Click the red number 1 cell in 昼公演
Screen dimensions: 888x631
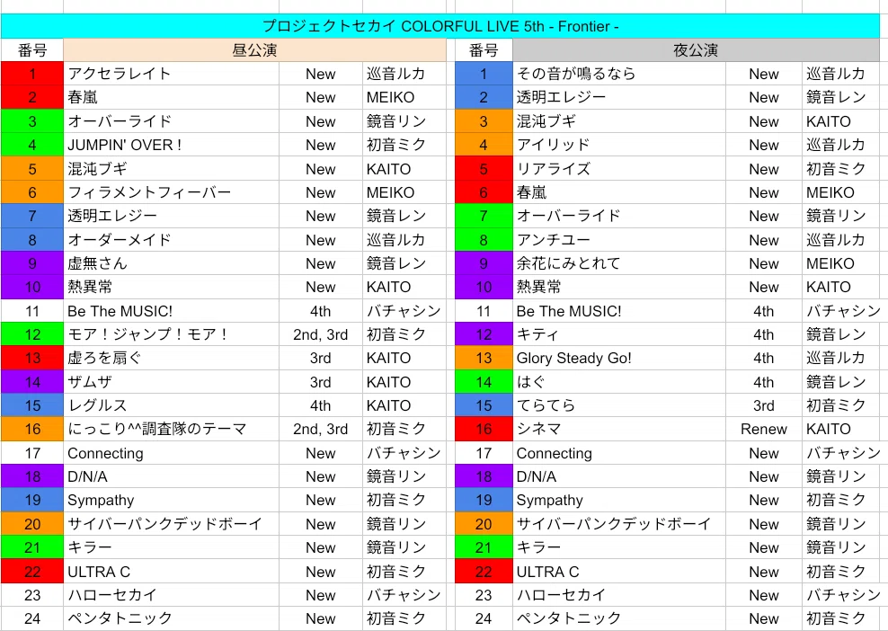pyautogui.click(x=32, y=74)
